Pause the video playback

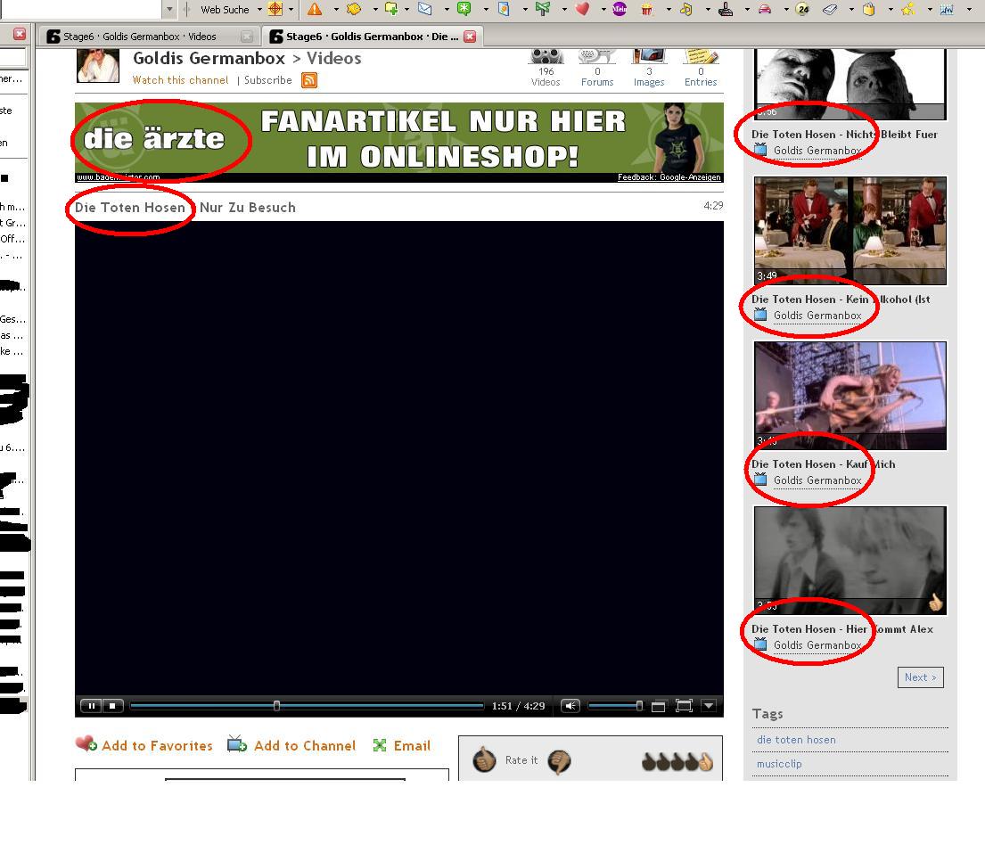click(x=91, y=706)
